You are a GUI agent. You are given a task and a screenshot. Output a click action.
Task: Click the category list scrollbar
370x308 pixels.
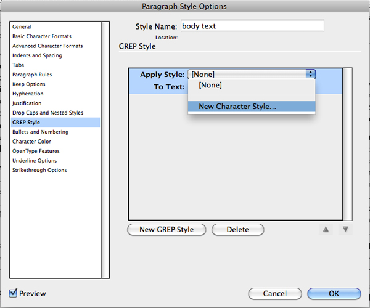[105, 150]
